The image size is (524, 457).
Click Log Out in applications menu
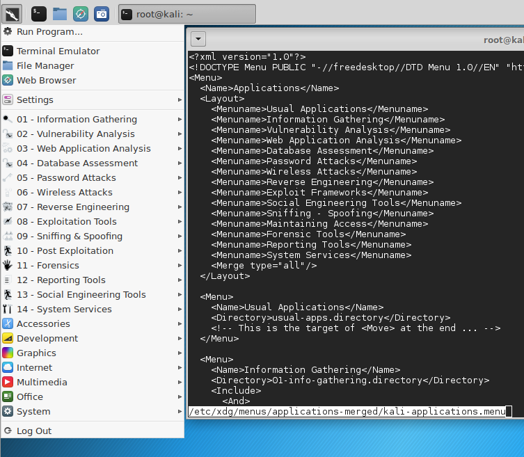tap(34, 431)
